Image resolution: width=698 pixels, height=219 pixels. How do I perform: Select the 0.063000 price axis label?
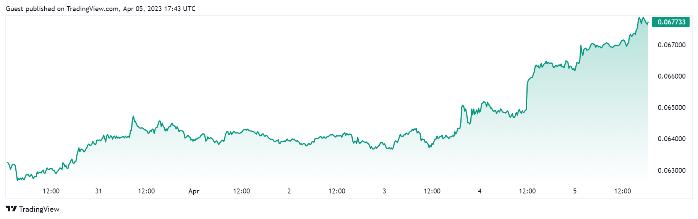[x=671, y=171]
